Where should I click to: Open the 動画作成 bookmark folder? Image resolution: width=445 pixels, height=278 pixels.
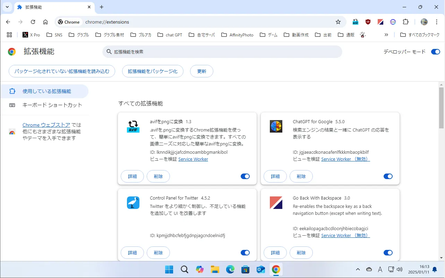[296, 35]
